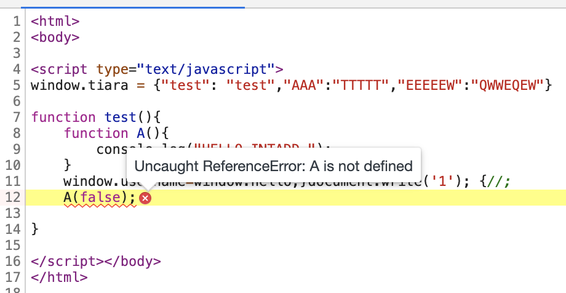Image resolution: width=566 pixels, height=293 pixels.
Task: Click the function name 'test' on line 7
Action: pyautogui.click(x=120, y=118)
